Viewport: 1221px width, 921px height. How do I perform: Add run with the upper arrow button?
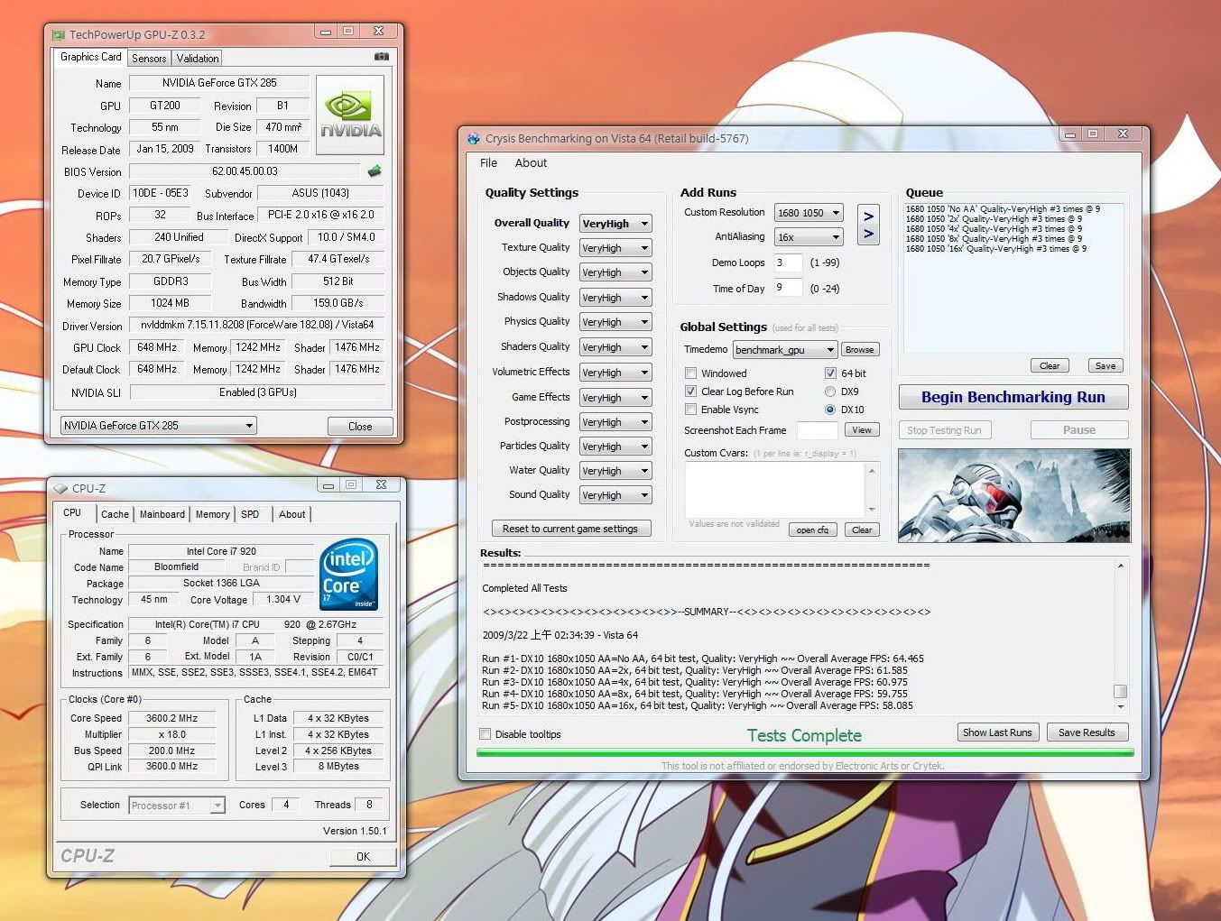(x=868, y=216)
